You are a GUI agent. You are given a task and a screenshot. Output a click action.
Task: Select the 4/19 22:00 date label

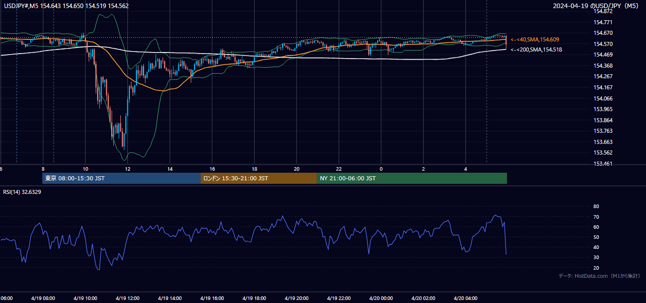click(x=339, y=298)
